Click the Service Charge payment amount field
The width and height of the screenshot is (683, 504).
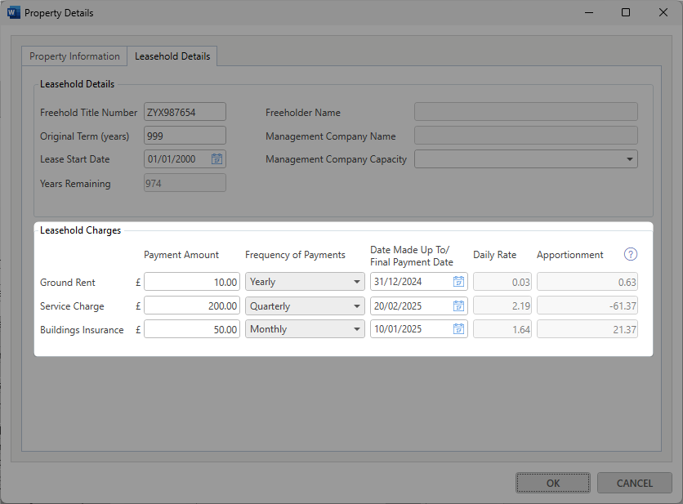(192, 306)
